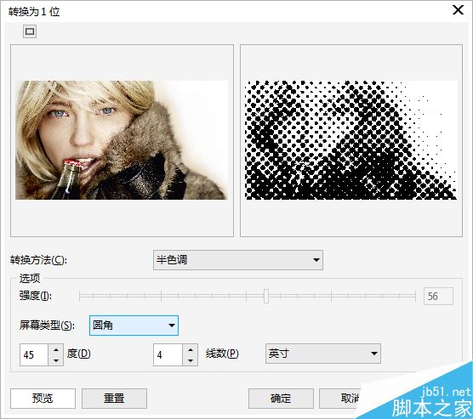Click the 重置 button
The image size is (473, 419).
tap(114, 399)
